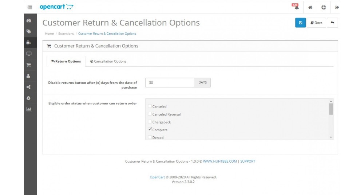Open Catalog via tags sidebar icon
This screenshot has width=364, height=195.
coord(29,32)
